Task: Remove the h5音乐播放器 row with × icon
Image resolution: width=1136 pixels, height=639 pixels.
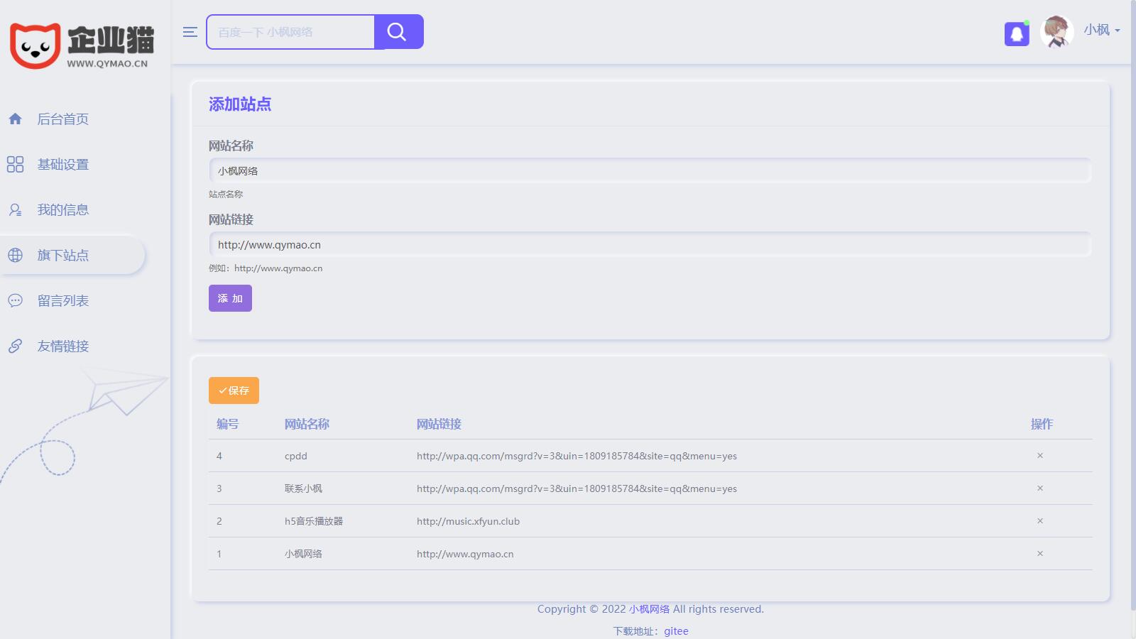Action: [1040, 521]
